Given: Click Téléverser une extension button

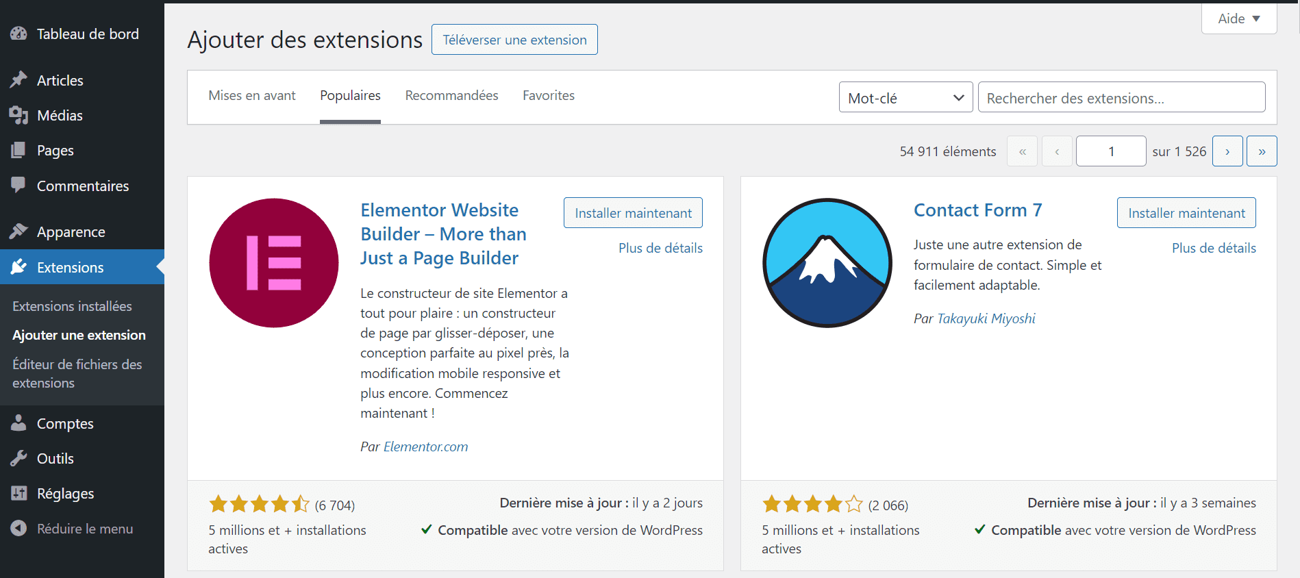Looking at the screenshot, I should coord(514,40).
